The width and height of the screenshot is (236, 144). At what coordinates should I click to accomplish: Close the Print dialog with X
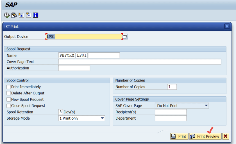[x=227, y=26]
